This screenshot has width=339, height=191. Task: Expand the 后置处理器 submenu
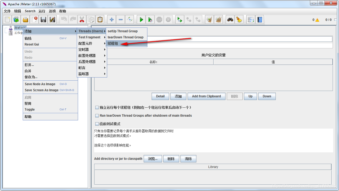pos(92,62)
